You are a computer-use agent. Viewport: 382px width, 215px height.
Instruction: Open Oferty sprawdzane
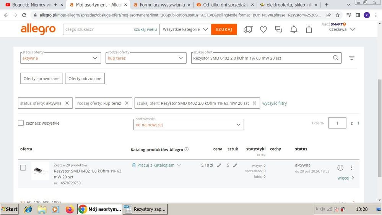pos(41,79)
